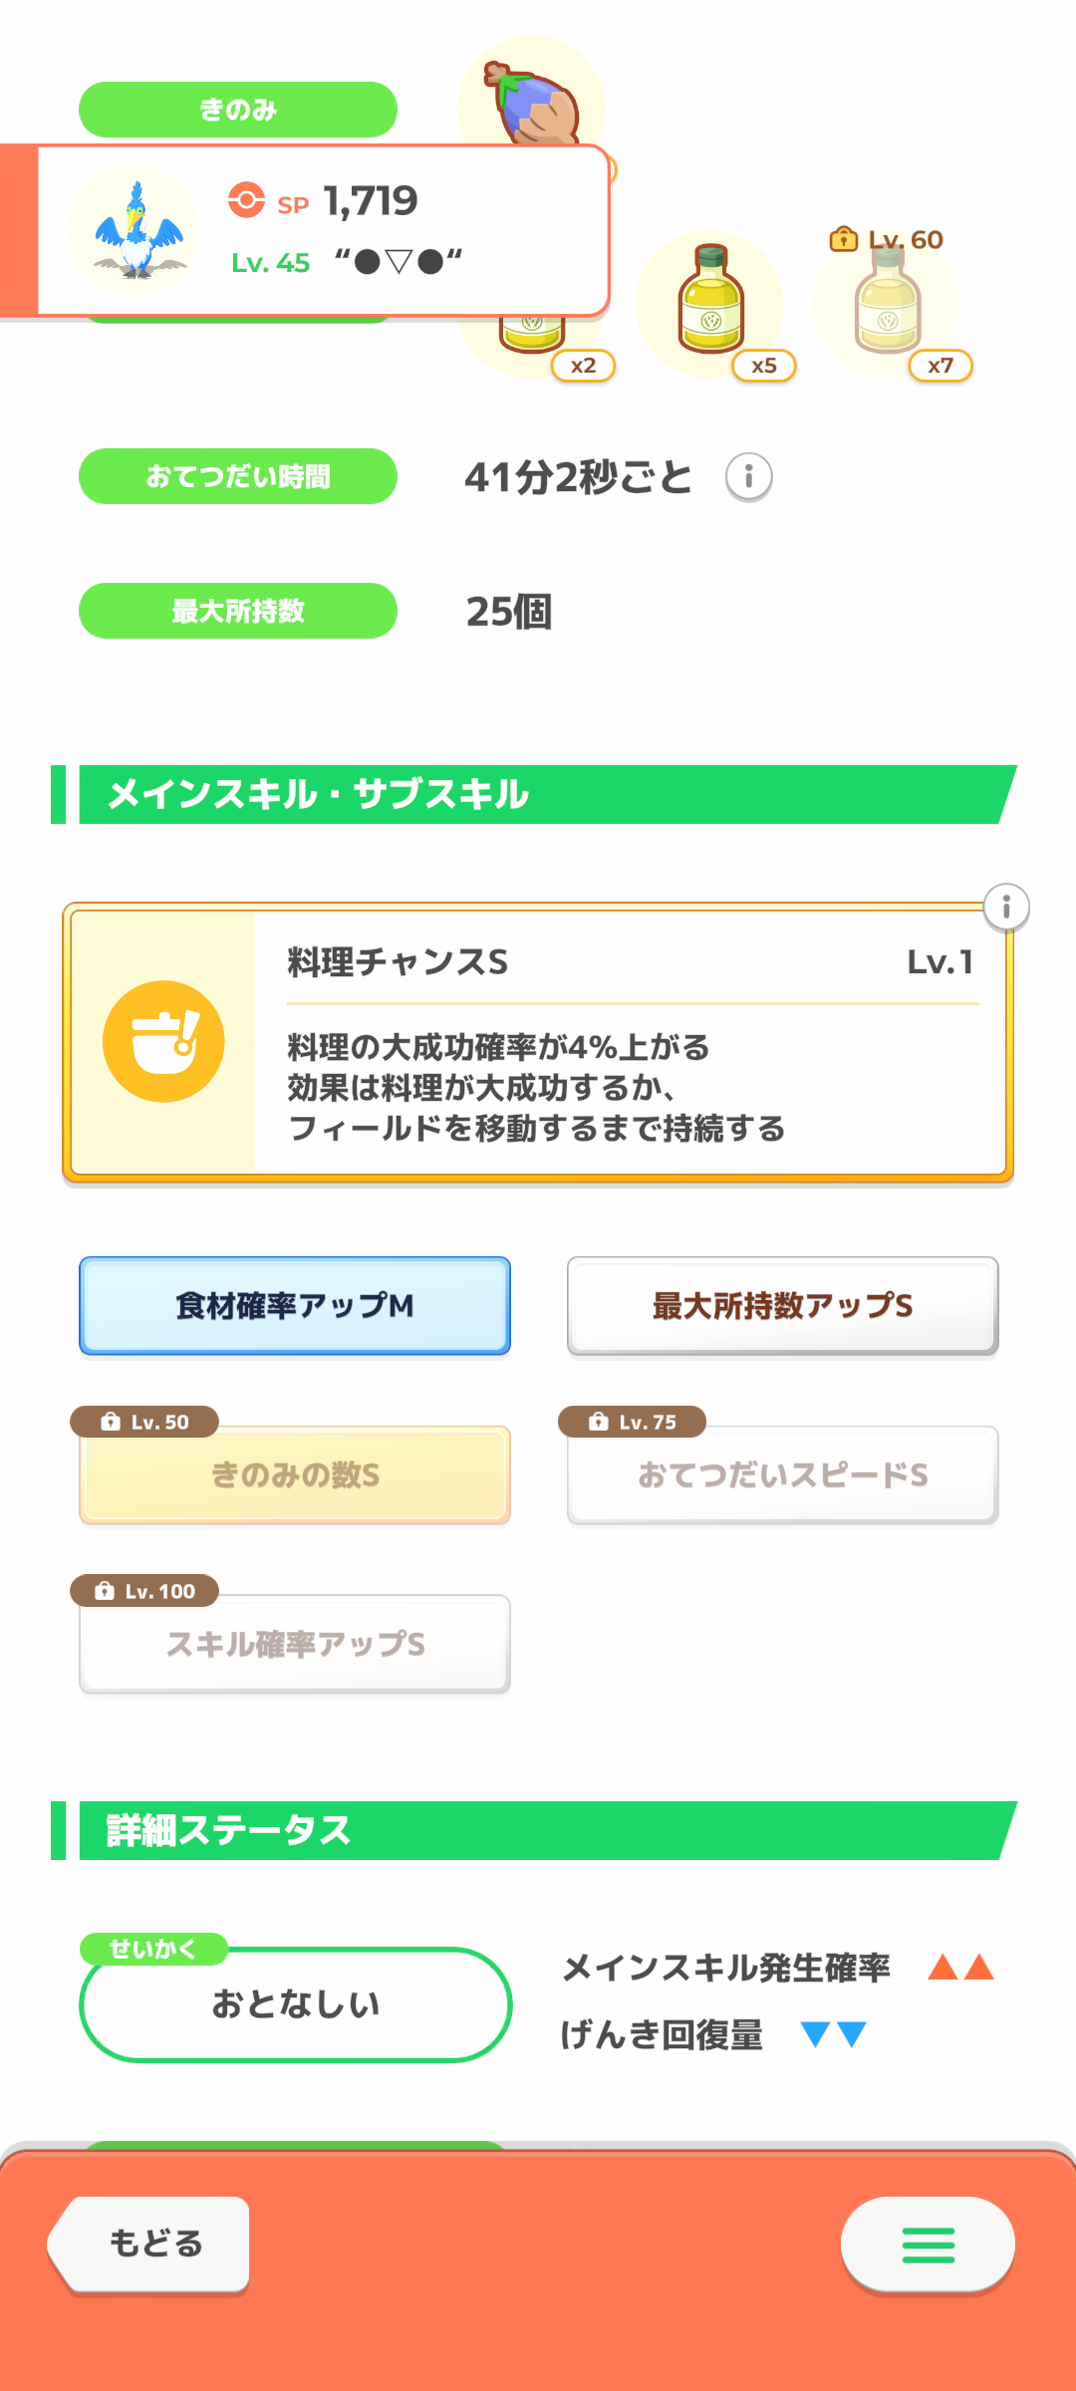Tap the 詳細ステータス section header
Viewport: 1076px width, 2391px height.
[538, 1830]
